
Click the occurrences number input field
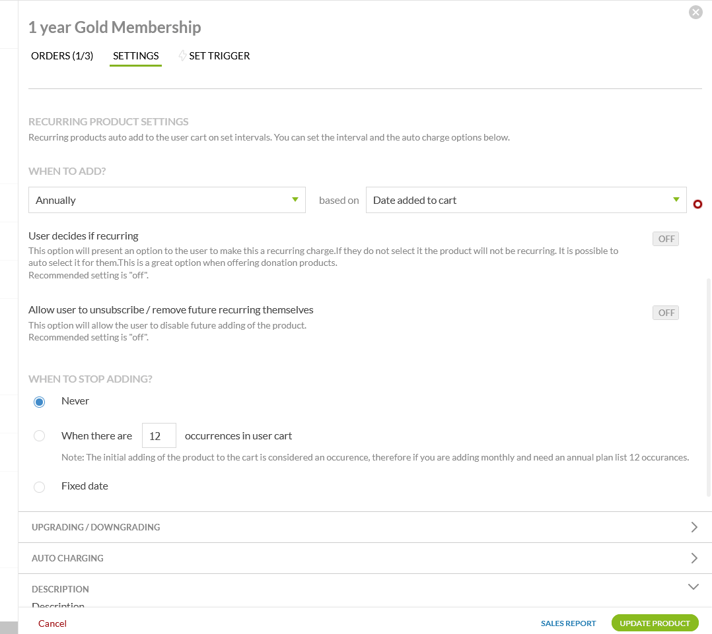[x=159, y=436]
